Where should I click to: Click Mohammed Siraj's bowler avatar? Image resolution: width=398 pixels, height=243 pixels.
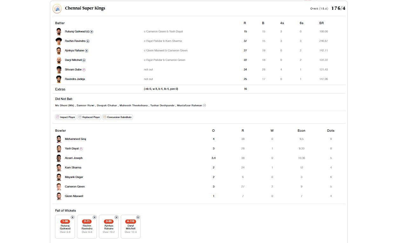(59, 139)
